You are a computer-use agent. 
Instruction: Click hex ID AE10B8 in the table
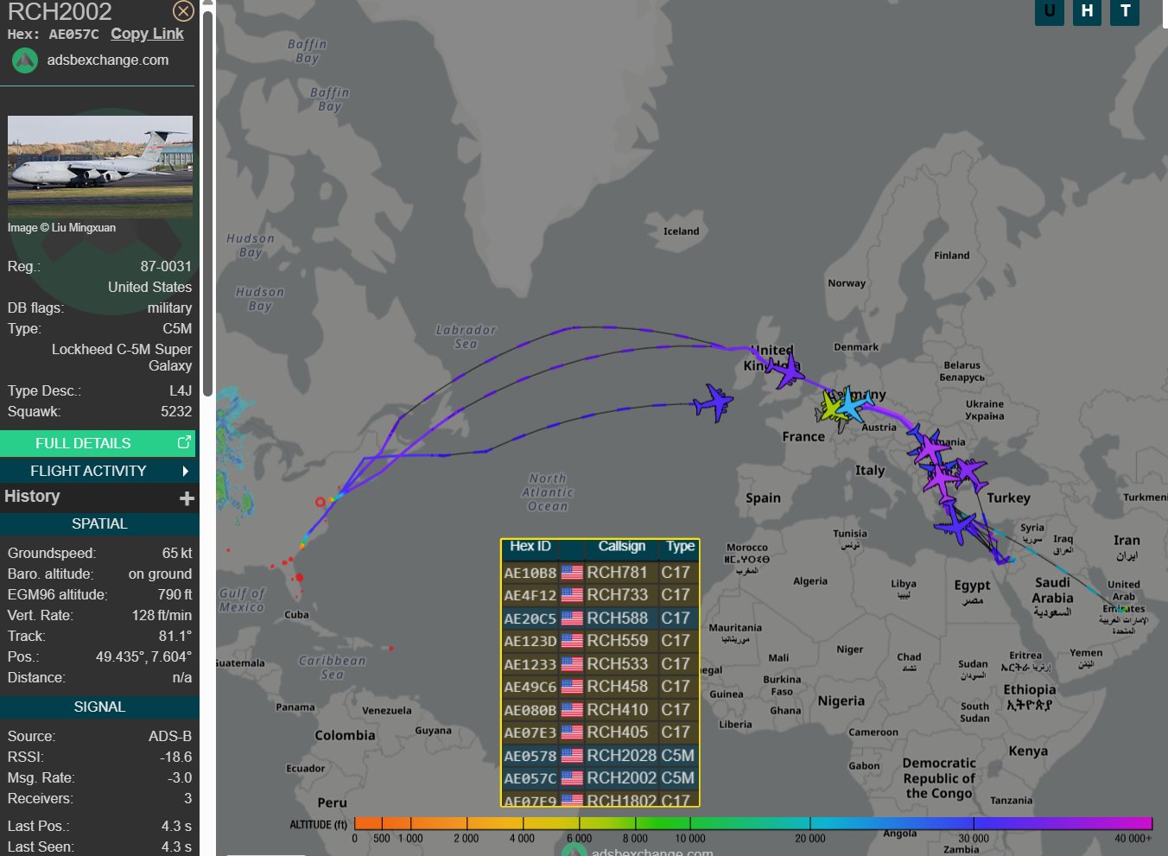click(x=530, y=574)
